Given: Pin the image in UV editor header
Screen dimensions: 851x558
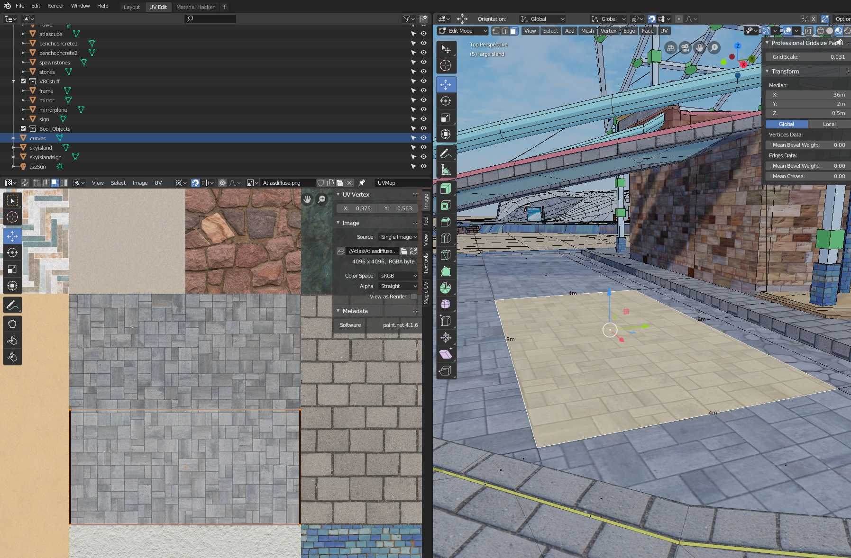Looking at the screenshot, I should coord(362,183).
